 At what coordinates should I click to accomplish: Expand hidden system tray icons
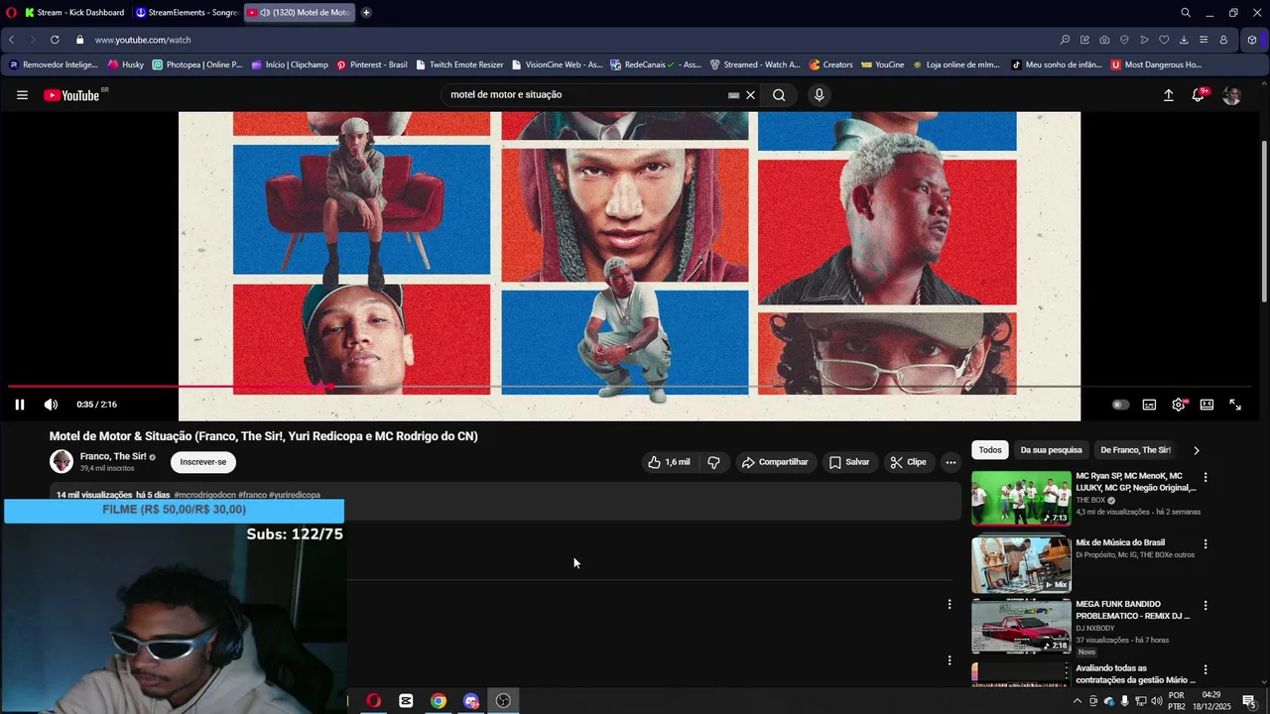1078,701
